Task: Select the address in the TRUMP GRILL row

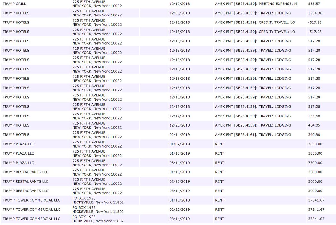Action: (x=97, y=4)
